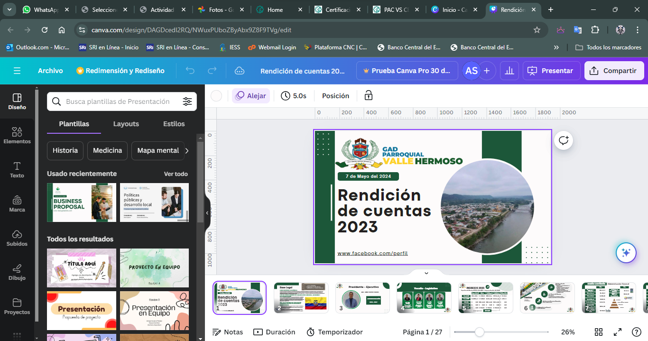The width and height of the screenshot is (648, 341).
Task: Open the Archivo menu
Action: (x=50, y=71)
